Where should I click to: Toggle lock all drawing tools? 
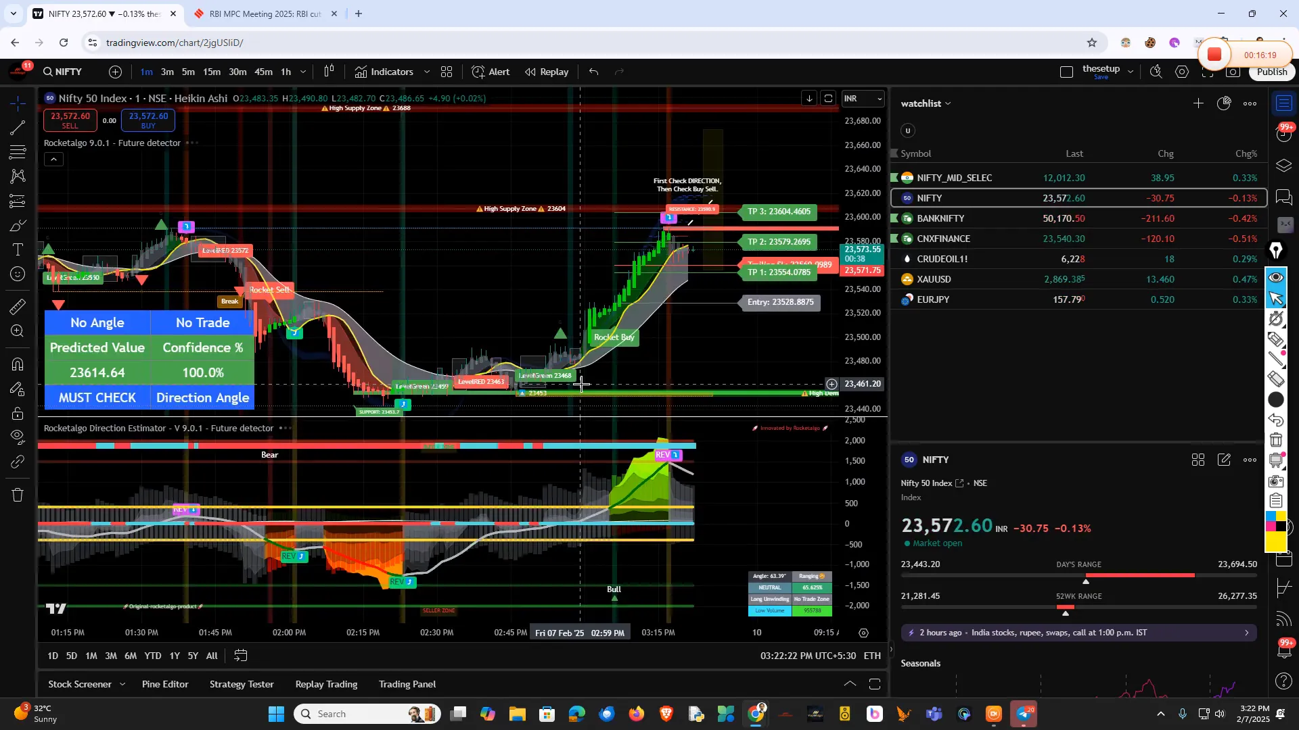tap(17, 414)
